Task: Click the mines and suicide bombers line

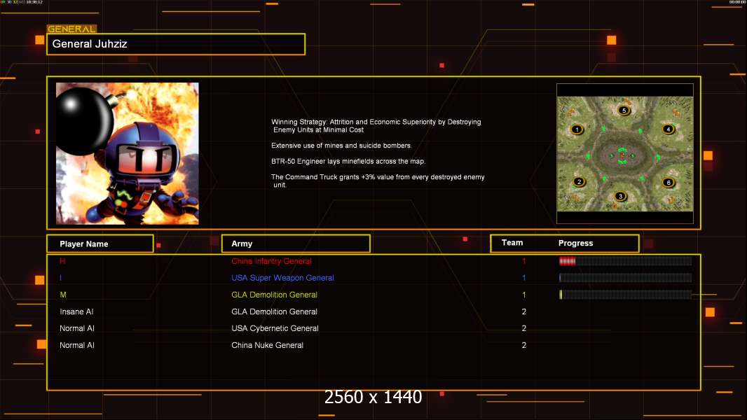Action: tap(341, 146)
